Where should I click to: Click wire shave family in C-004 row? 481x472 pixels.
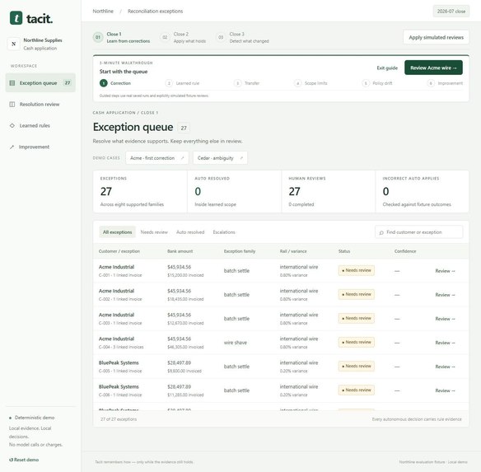[x=236, y=343]
